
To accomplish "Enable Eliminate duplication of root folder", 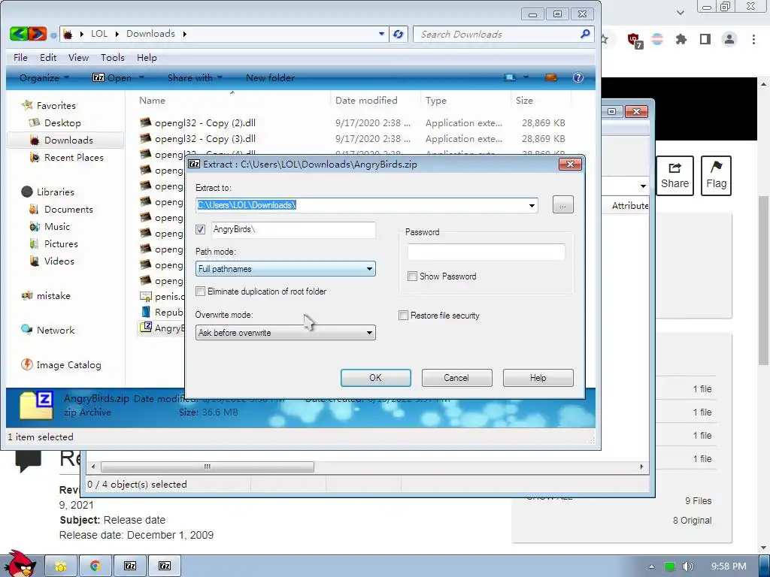I will tap(200, 291).
